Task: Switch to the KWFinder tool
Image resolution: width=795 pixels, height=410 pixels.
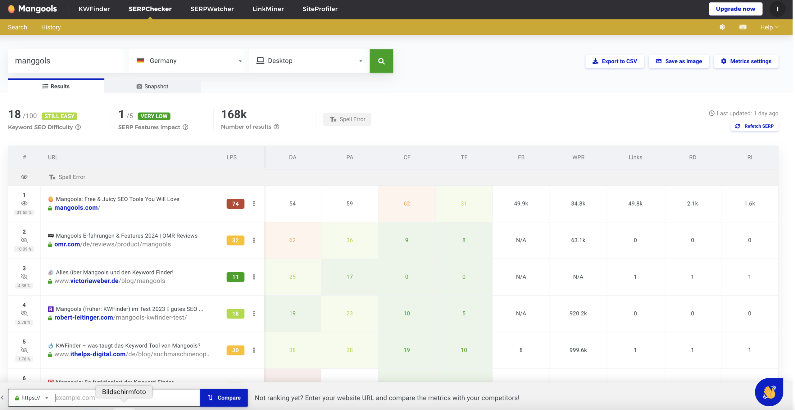Action: coord(94,9)
